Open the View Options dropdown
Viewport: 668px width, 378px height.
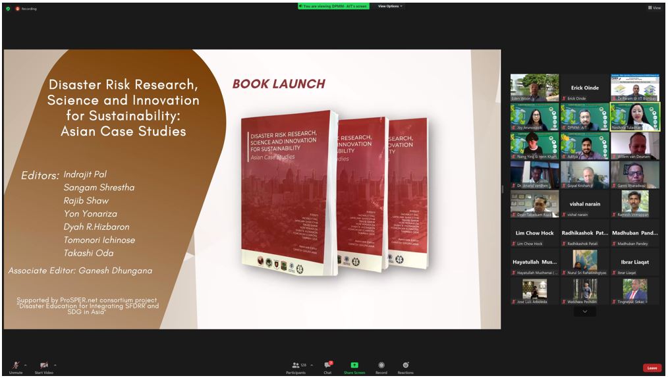pos(390,6)
